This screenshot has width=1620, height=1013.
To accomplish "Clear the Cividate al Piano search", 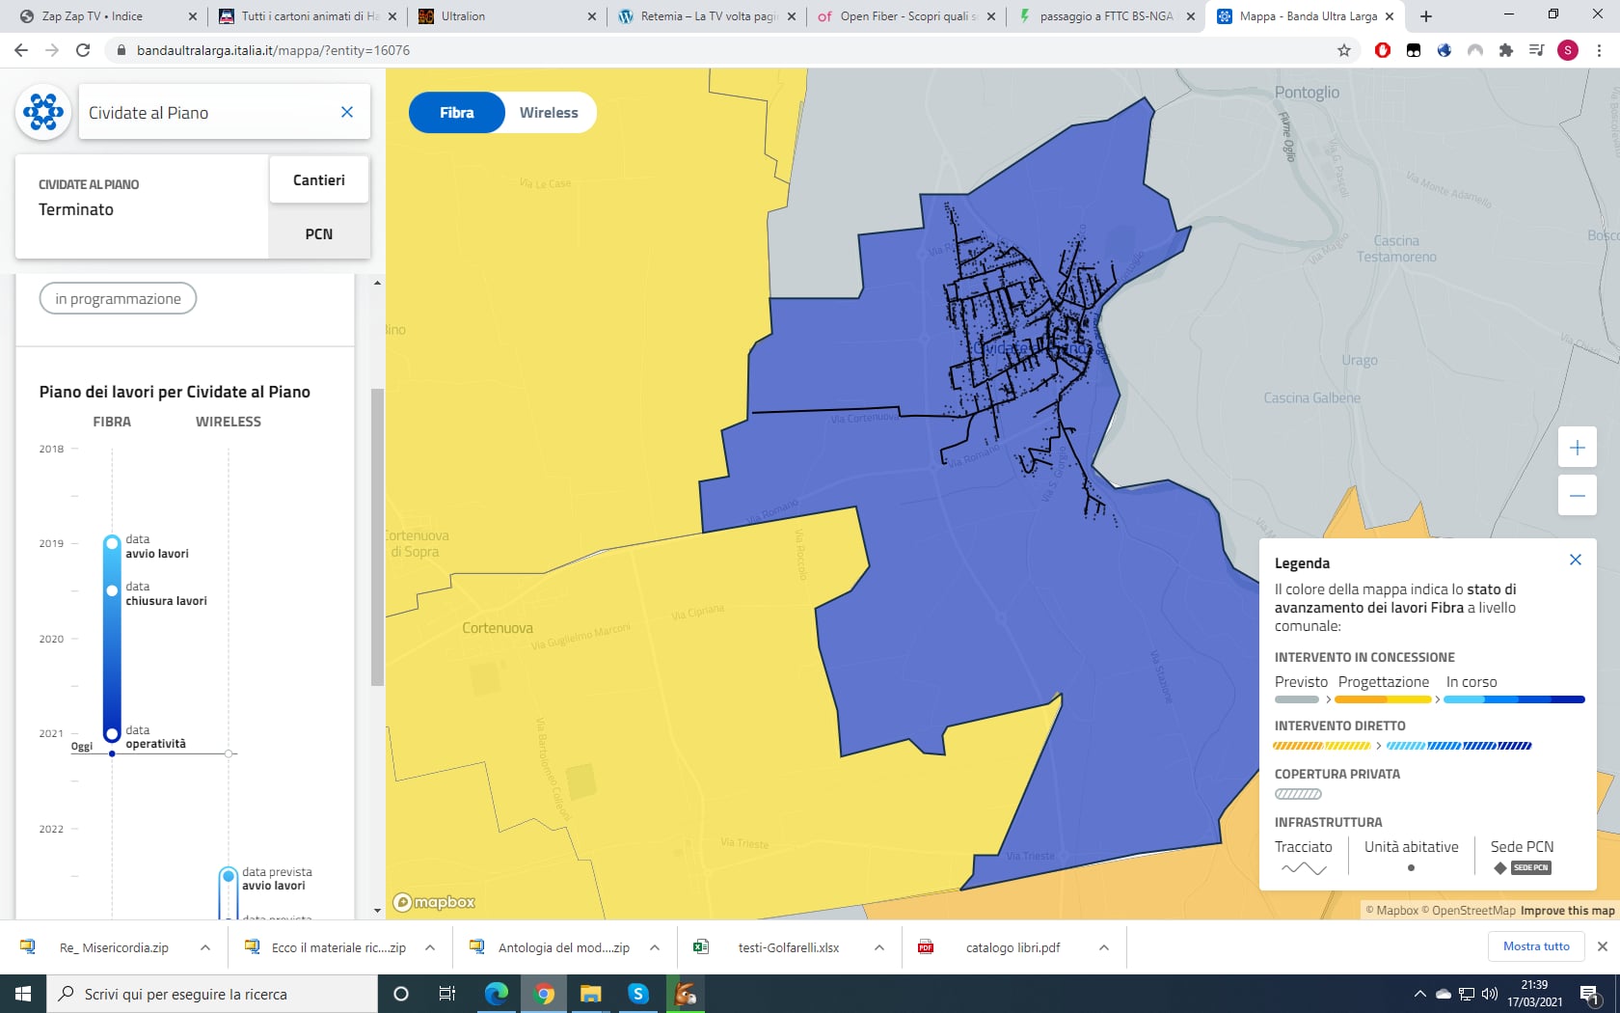I will pyautogui.click(x=347, y=112).
